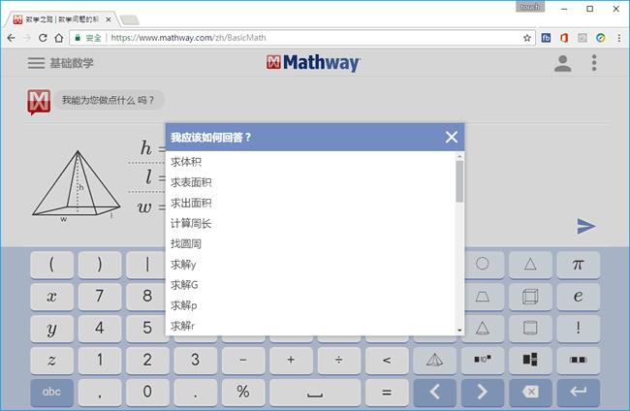Insert Euler's constant e key
The height and width of the screenshot is (411, 630).
579,297
